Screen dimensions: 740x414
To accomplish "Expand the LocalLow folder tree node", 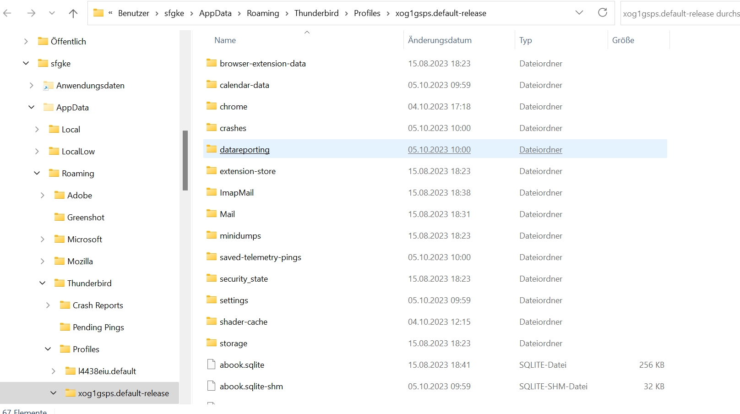I will point(37,151).
